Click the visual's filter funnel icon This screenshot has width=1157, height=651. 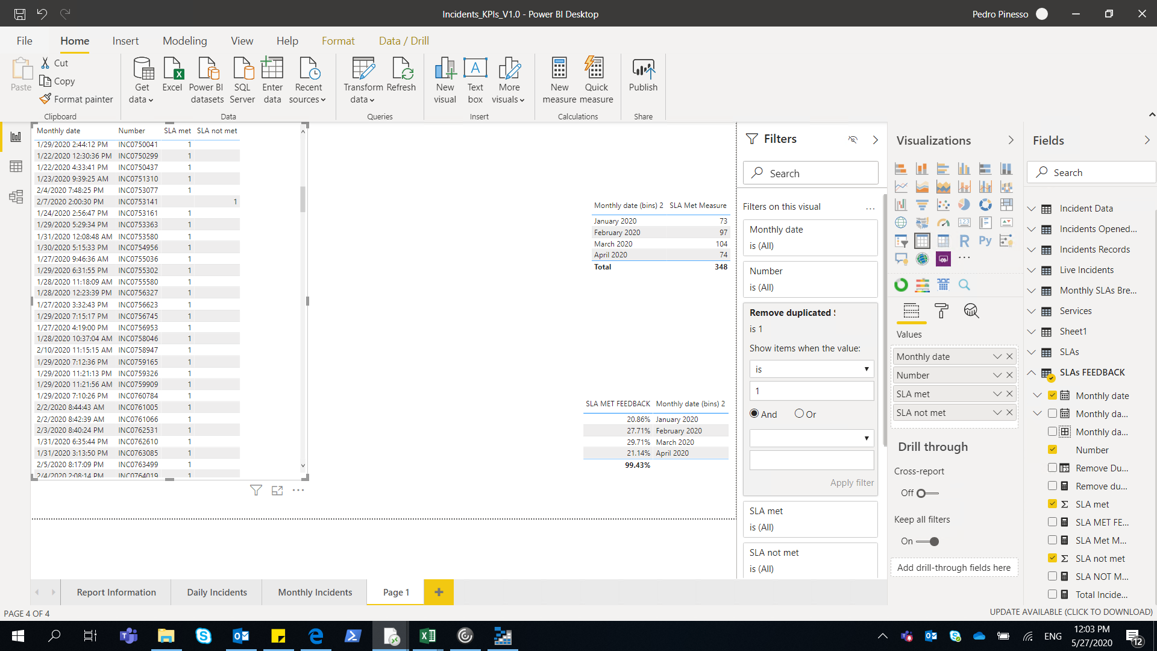click(256, 491)
